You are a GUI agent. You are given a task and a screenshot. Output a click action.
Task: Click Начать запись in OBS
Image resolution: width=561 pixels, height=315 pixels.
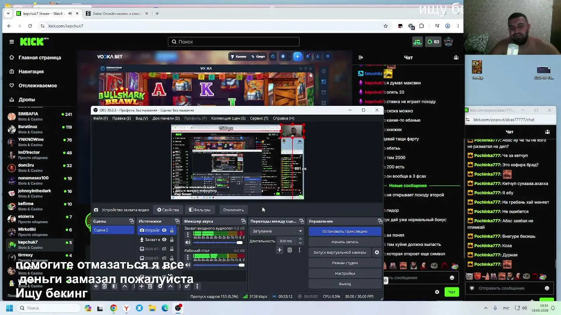tap(345, 242)
